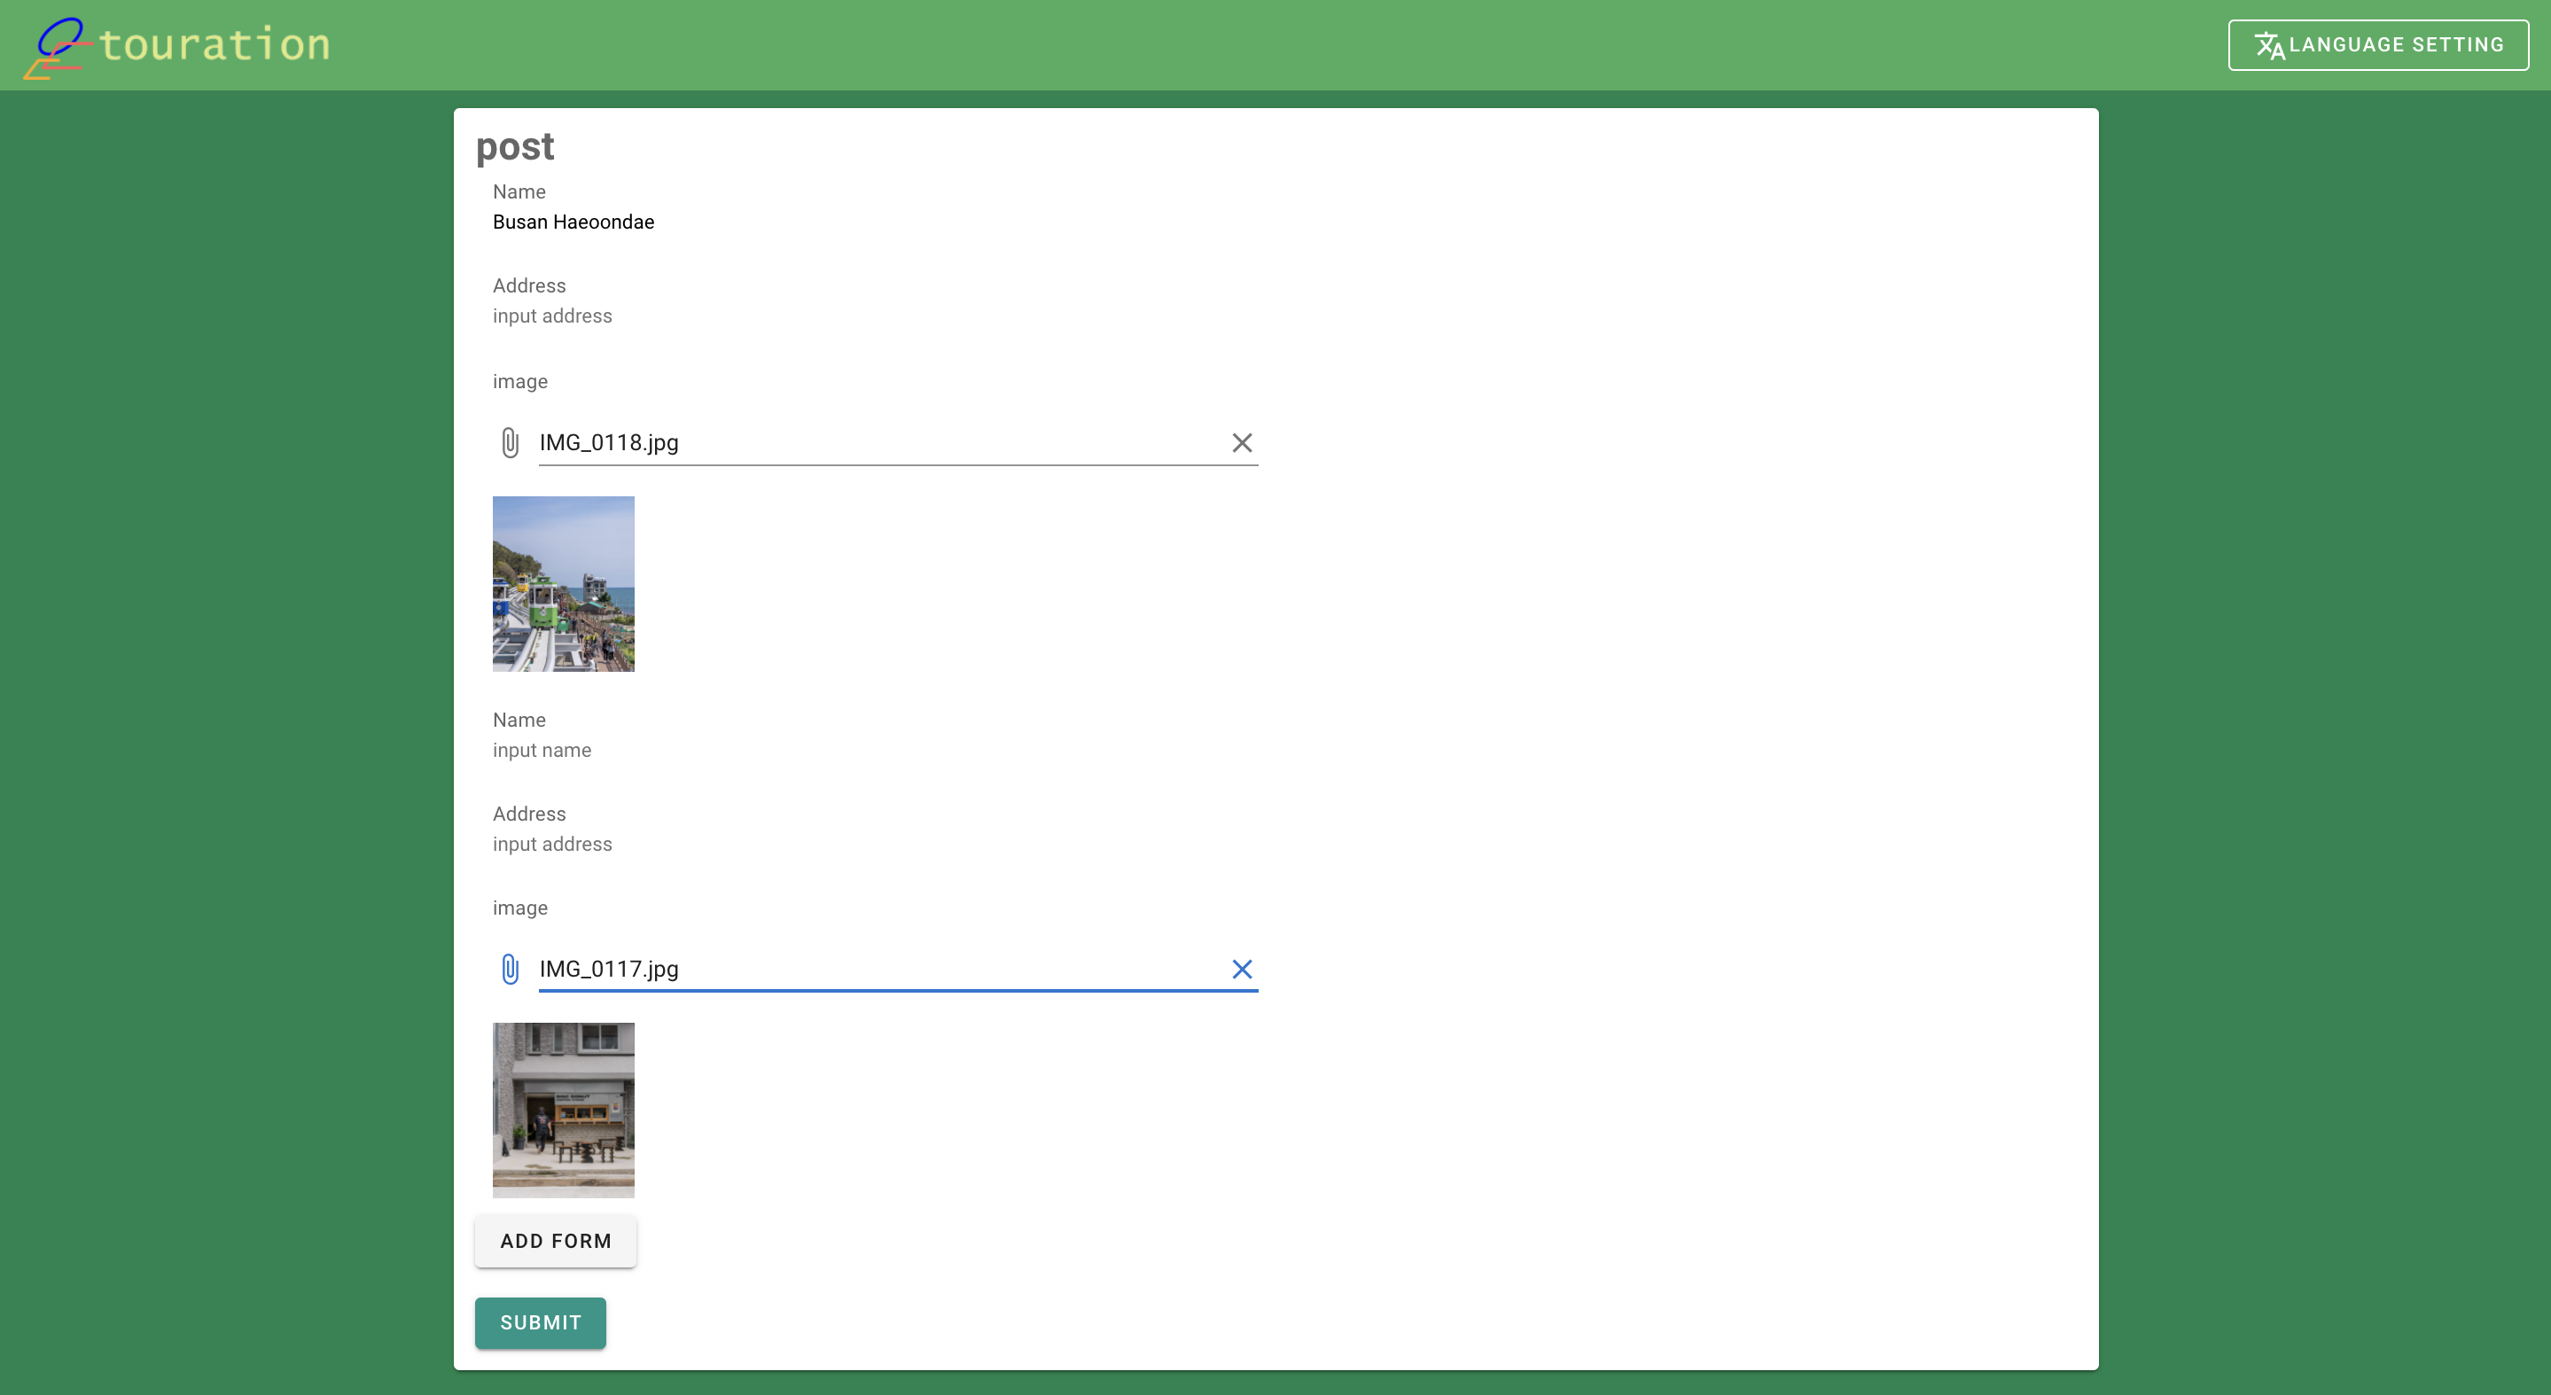The height and width of the screenshot is (1395, 2551).
Task: Click the translate icon in Language Setting
Action: (2269, 45)
